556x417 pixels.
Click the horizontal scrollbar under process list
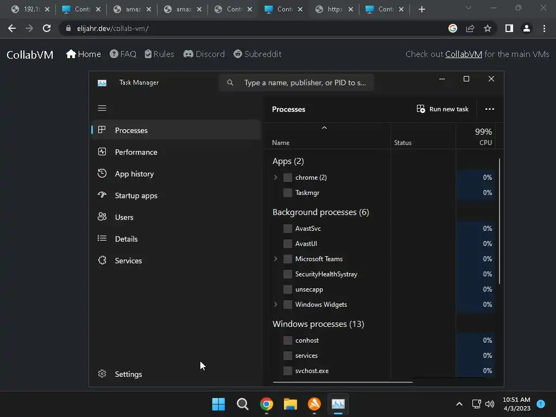[343, 382]
